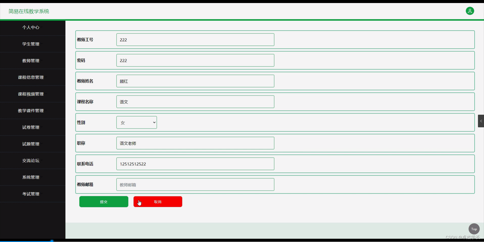This screenshot has height=242, width=484.
Task: Select 教师管理 sidebar item
Action: 31,60
